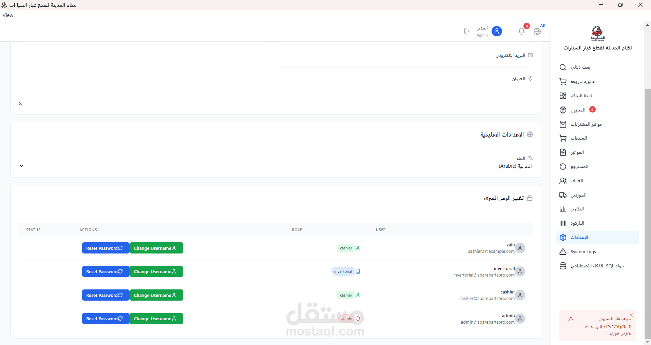
Task: Click the translate icon beside language label
Action: (x=531, y=158)
